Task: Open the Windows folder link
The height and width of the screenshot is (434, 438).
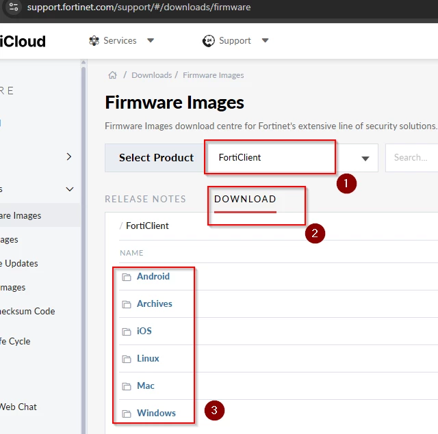Action: point(156,413)
